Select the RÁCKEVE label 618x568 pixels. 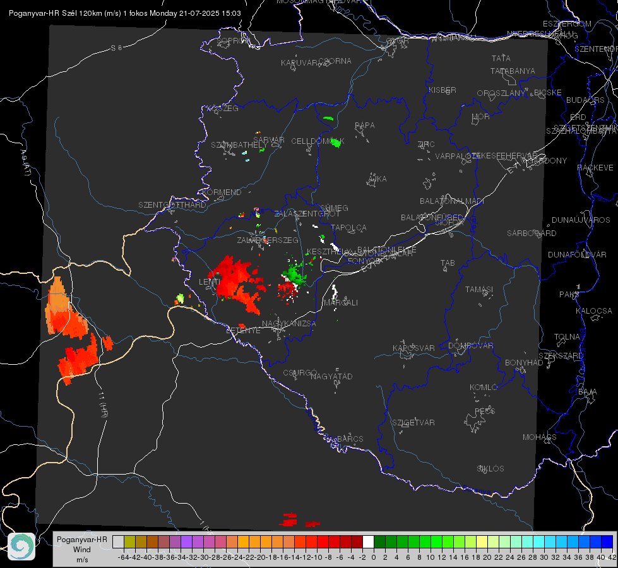coord(595,168)
